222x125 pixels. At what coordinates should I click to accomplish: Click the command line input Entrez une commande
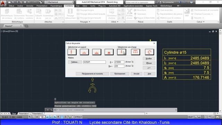[x=115, y=110]
